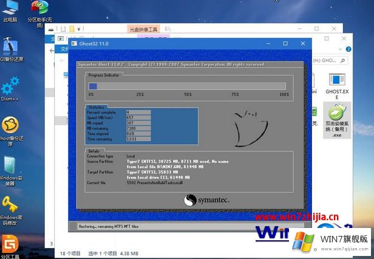Close the Ghost32 11.0 window
The image size is (374, 259).
[303, 44]
